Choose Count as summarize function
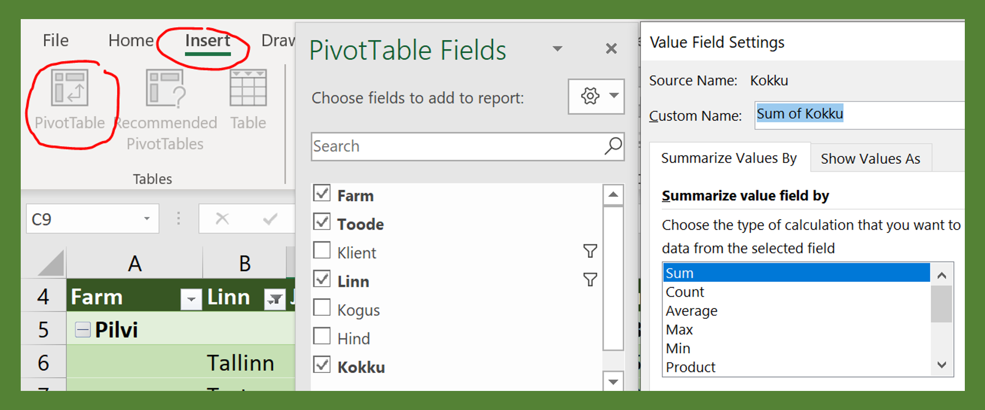The image size is (985, 410). [x=685, y=292]
